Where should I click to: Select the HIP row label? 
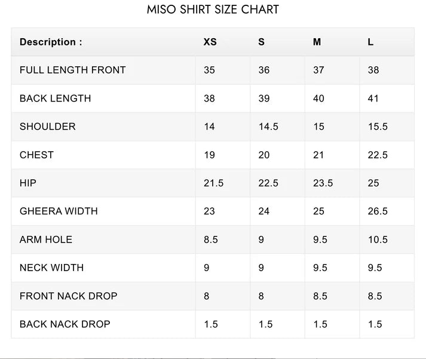pos(27,183)
